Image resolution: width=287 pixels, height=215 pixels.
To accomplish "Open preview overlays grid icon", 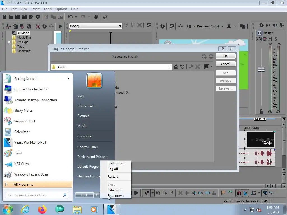I will pos(229,26).
